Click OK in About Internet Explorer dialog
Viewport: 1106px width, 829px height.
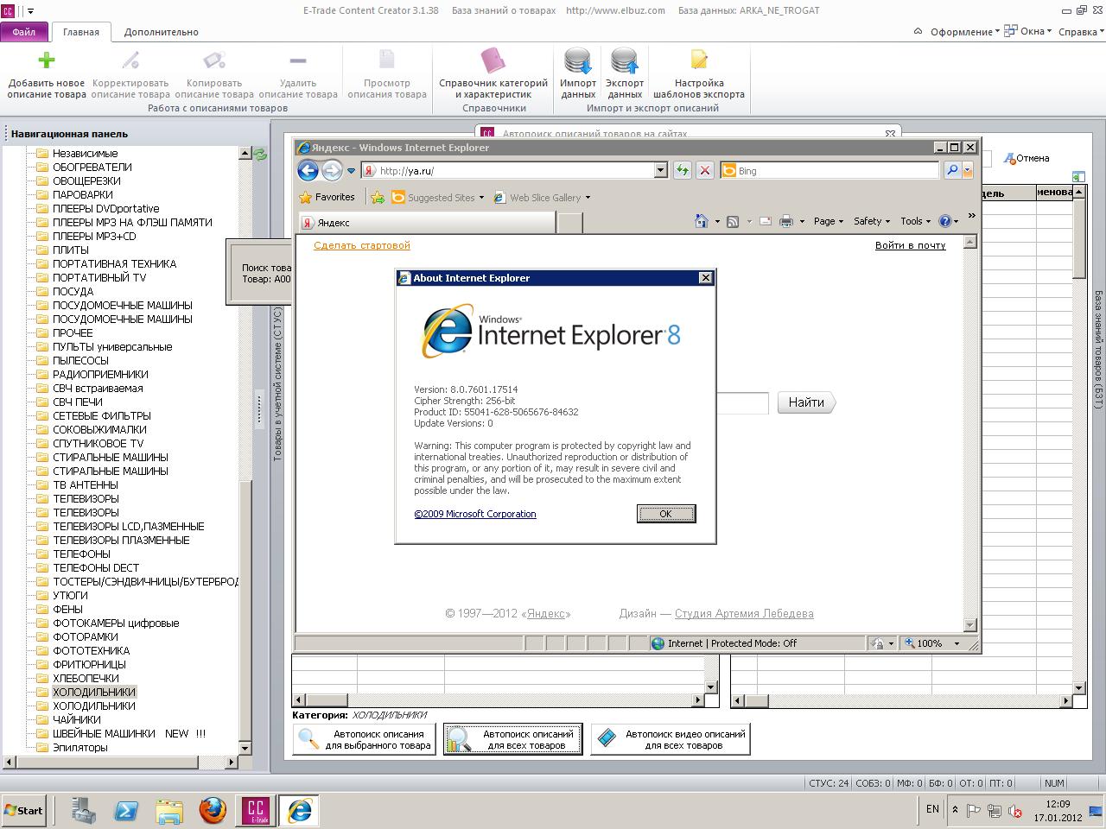coord(665,514)
